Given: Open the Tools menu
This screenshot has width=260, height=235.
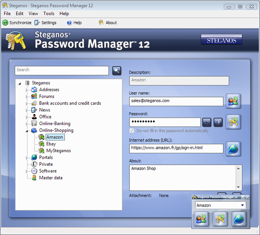Looking at the screenshot, I should pos(49,13).
